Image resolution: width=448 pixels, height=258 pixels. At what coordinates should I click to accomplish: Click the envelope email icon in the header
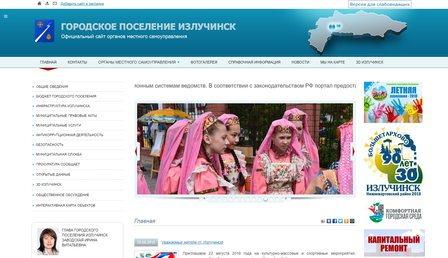pyautogui.click(x=55, y=3)
